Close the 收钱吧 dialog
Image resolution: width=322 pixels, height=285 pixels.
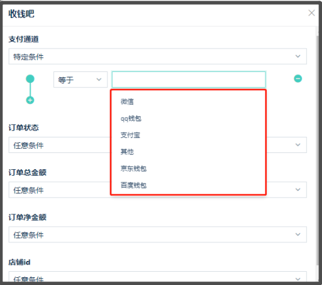[x=312, y=13]
